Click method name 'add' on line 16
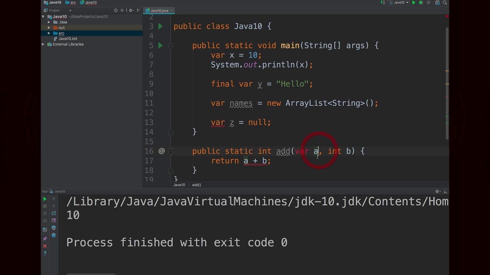Image resolution: width=490 pixels, height=275 pixels. click(x=283, y=151)
